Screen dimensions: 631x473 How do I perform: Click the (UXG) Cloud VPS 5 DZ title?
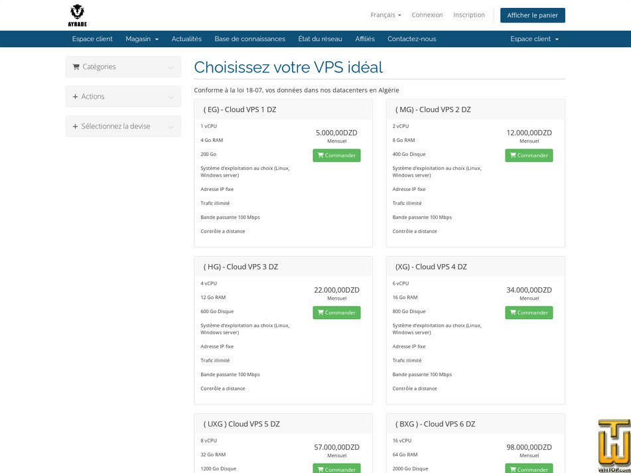pos(242,424)
